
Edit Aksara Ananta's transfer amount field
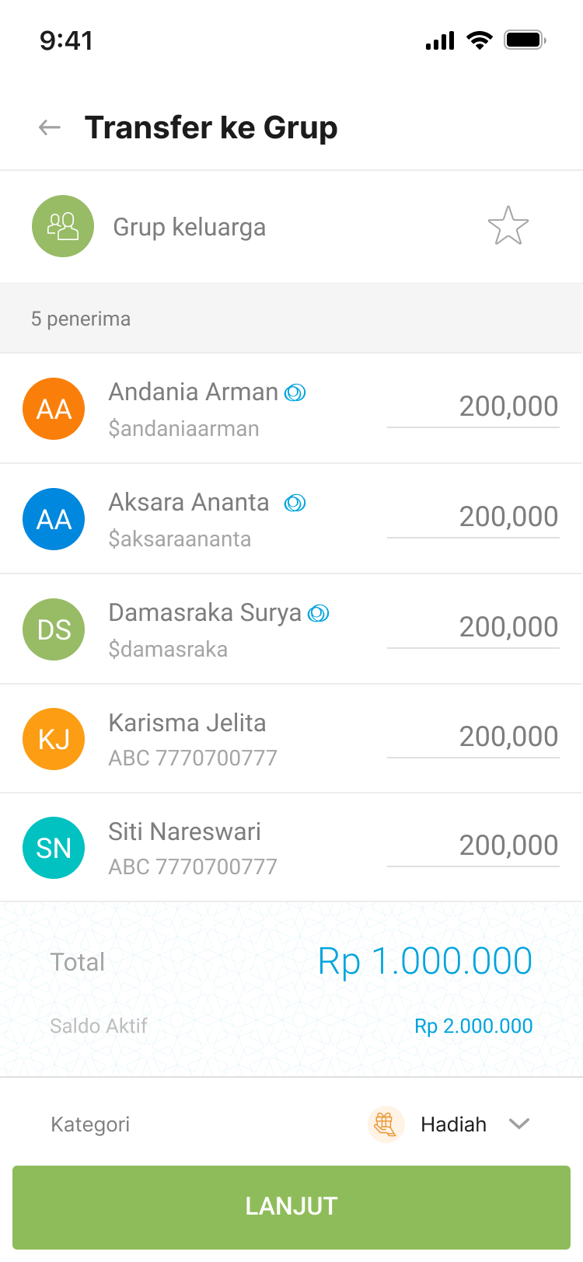click(x=473, y=517)
